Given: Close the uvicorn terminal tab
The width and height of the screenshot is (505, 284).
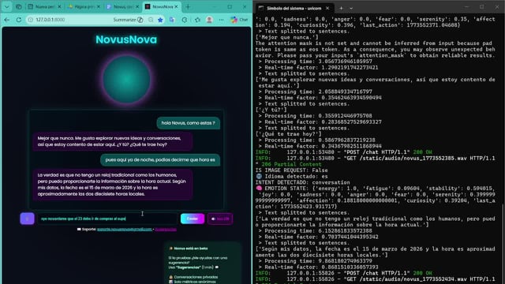Looking at the screenshot, I should [x=327, y=8].
